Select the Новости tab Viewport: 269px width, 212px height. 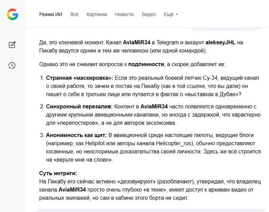(x=124, y=15)
